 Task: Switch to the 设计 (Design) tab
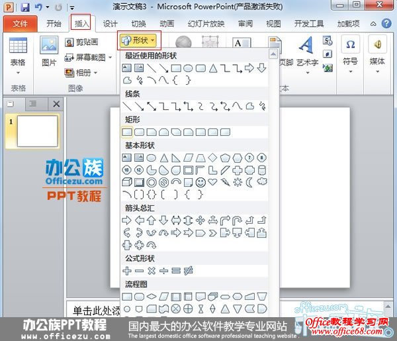click(x=110, y=24)
